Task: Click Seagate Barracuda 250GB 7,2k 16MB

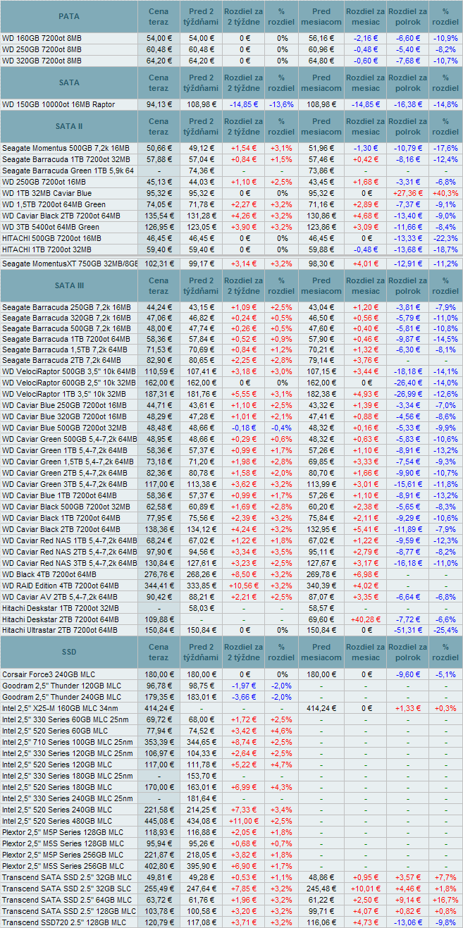Action: point(66,307)
